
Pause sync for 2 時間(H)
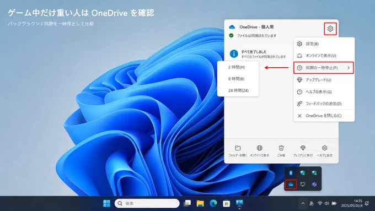point(238,67)
